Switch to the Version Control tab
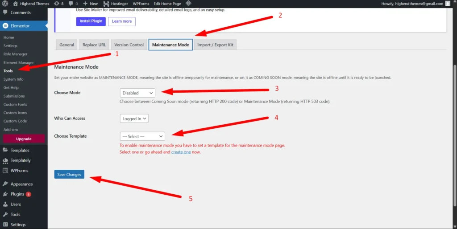This screenshot has width=457, height=229. click(x=129, y=45)
